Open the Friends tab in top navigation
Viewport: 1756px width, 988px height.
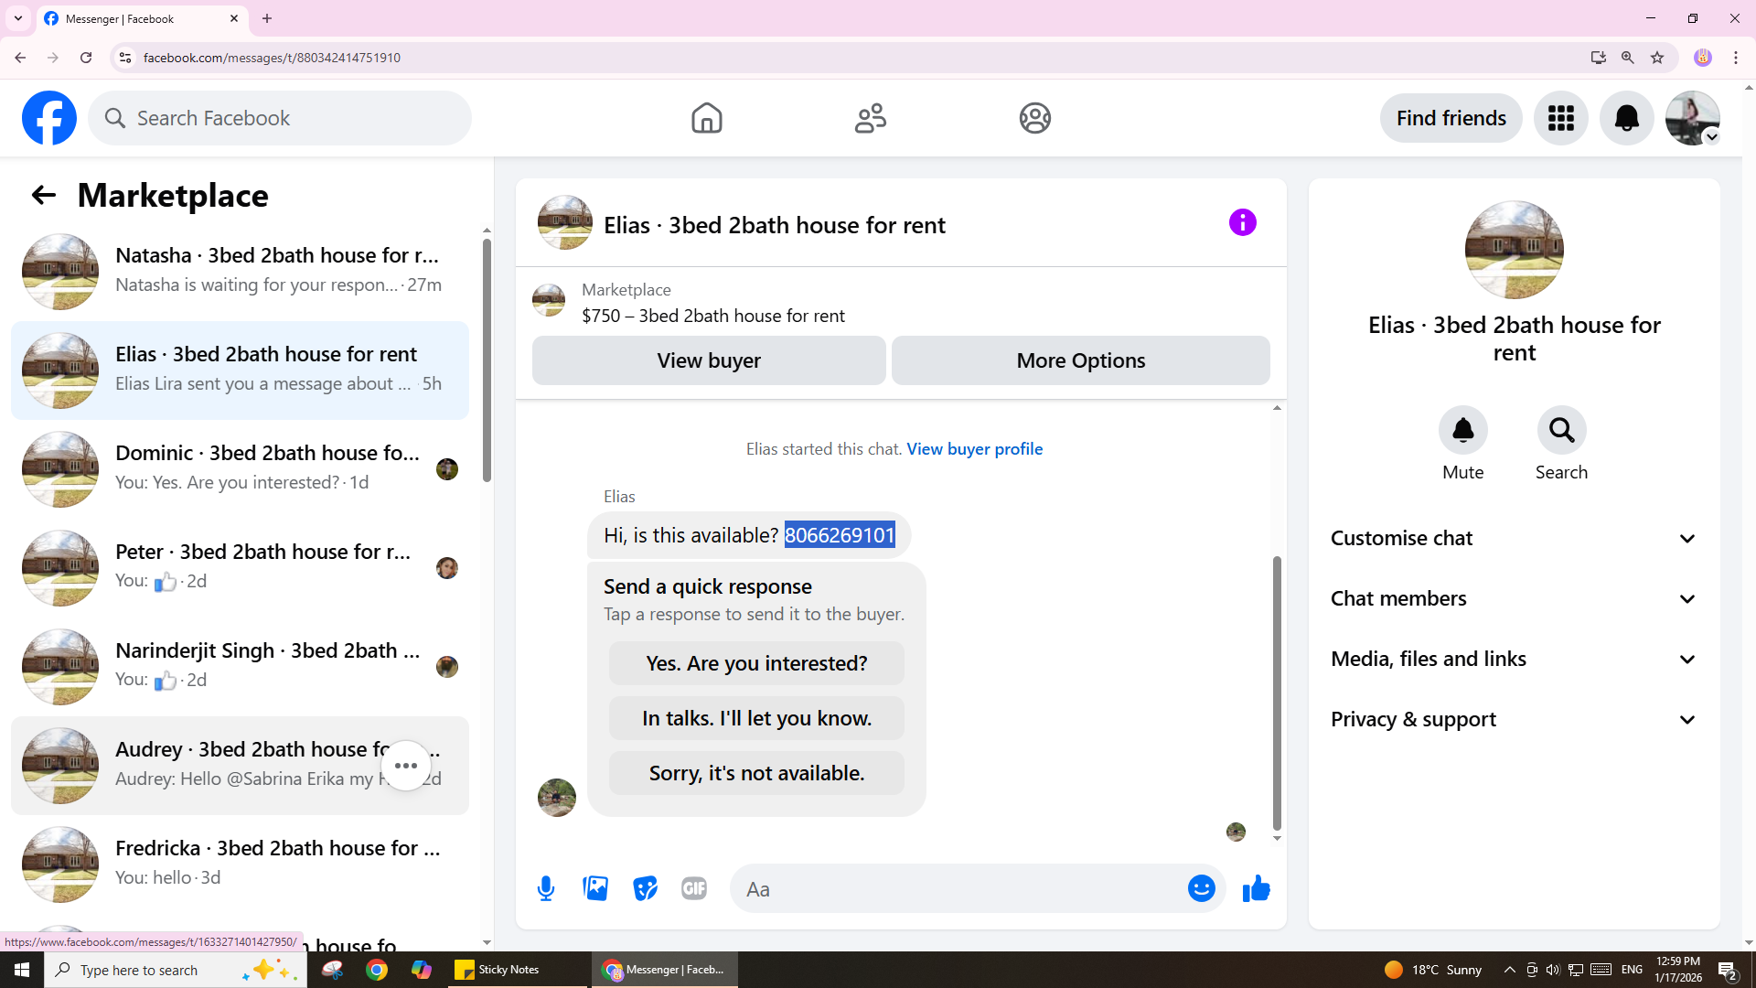point(870,118)
